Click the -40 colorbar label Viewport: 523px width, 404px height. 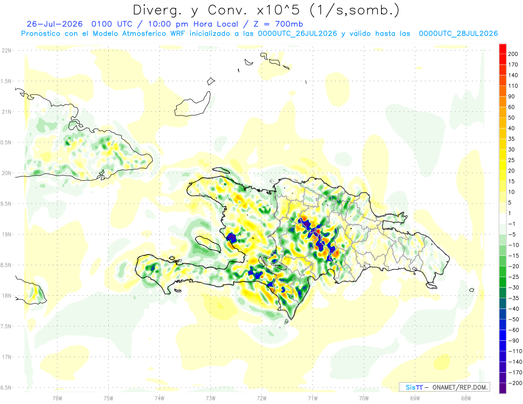coord(513,309)
